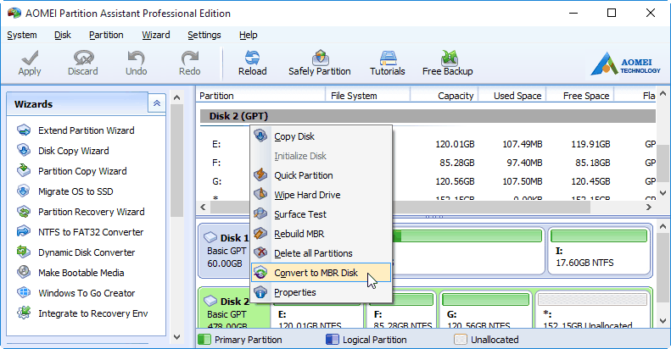The width and height of the screenshot is (671, 349).
Task: Click the partition list horizontal scrollbar thumb
Action: (x=400, y=208)
